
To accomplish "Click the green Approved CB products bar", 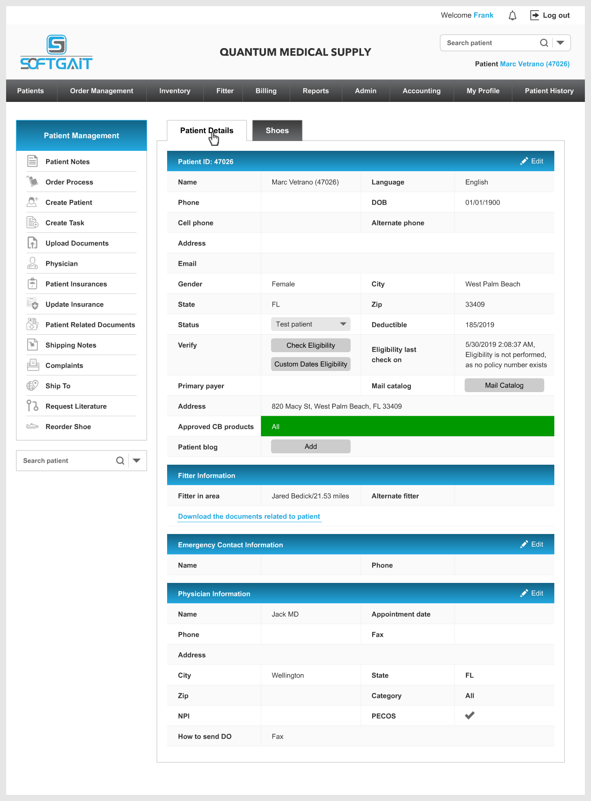I will pos(407,426).
